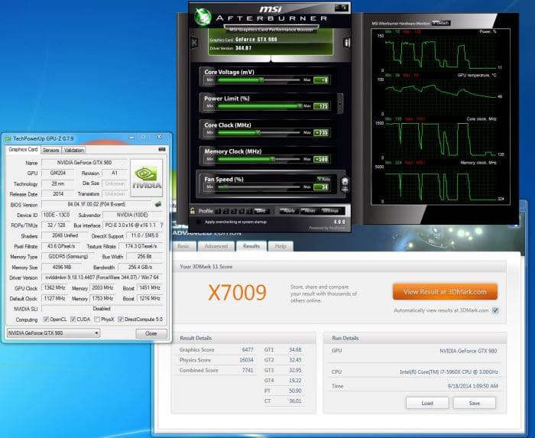Click the Core Voltage value field
The image size is (535, 438).
tap(322, 80)
